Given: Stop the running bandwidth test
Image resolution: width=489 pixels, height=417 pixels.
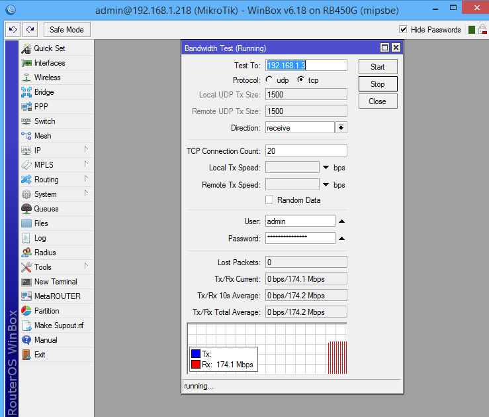Looking at the screenshot, I should [378, 84].
